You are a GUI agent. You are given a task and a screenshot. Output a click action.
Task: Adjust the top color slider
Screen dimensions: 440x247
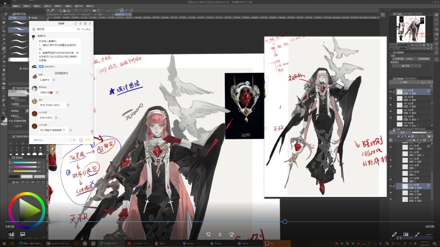25,163
